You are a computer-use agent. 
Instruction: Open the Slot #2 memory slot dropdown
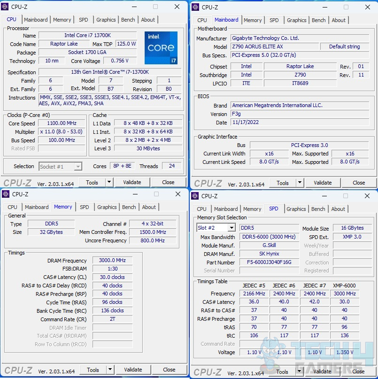(x=216, y=228)
